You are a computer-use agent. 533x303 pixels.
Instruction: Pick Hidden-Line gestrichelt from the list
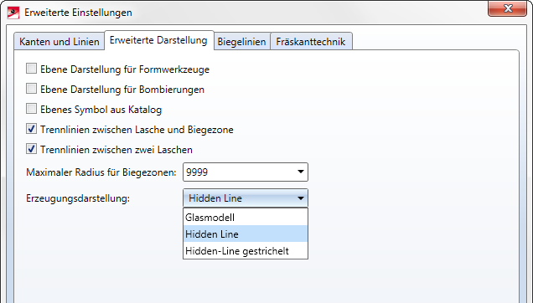246,251
